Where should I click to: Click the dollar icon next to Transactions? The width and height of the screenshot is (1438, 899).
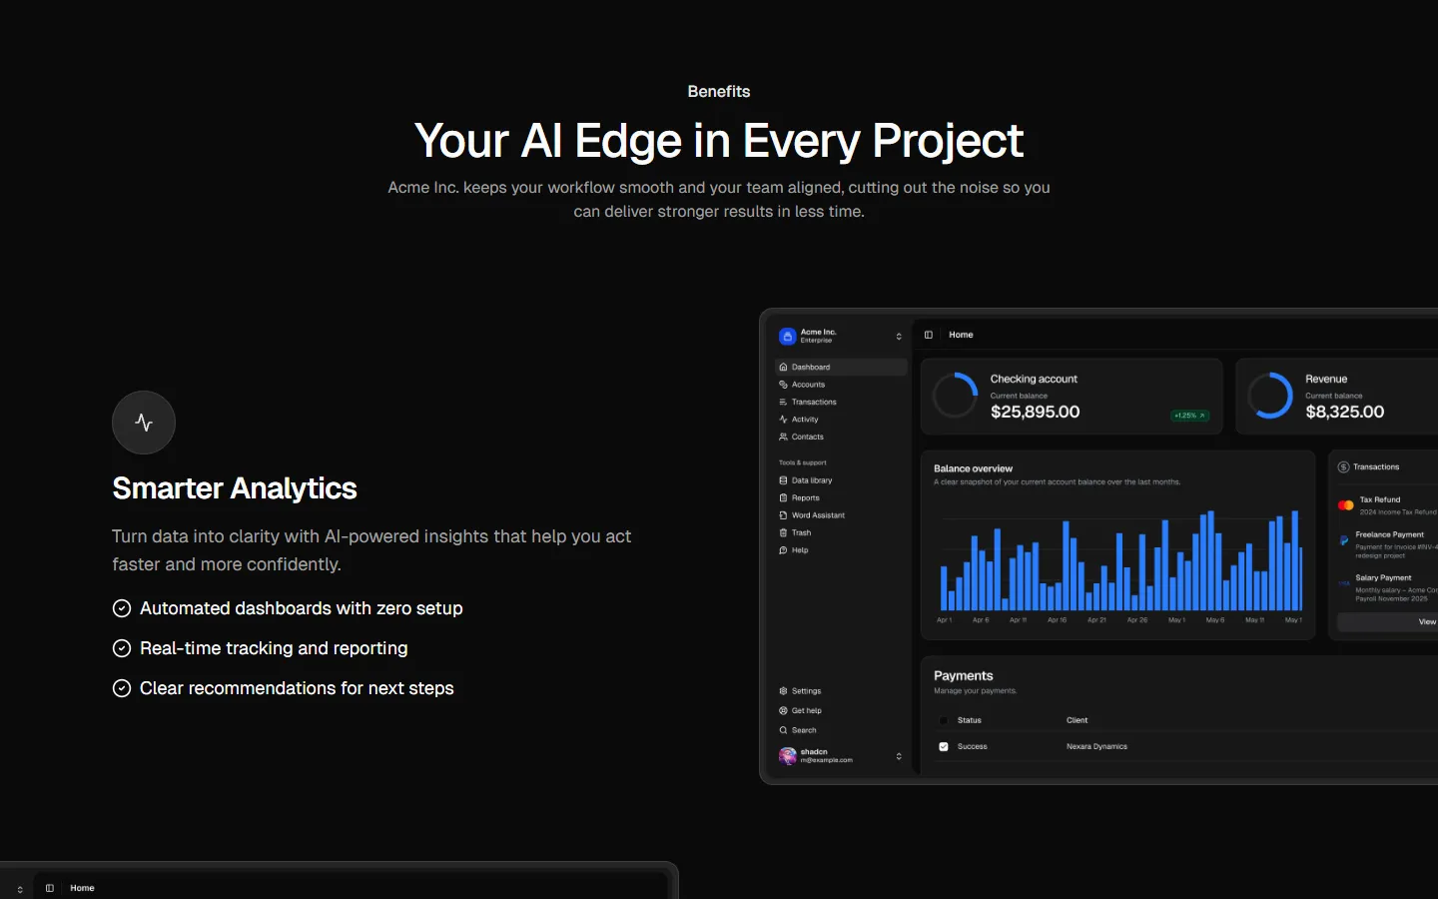[x=1343, y=467]
